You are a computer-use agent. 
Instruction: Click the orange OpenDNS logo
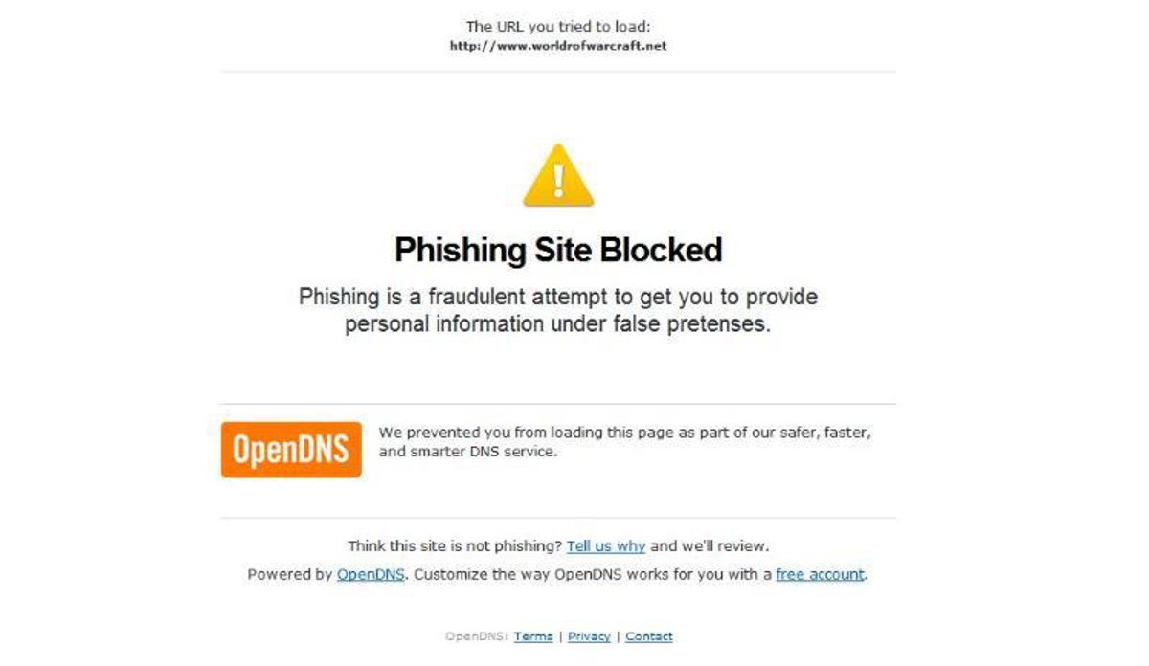pyautogui.click(x=291, y=450)
